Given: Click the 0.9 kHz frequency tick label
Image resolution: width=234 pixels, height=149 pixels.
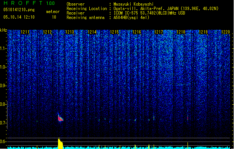Looking at the screenshot, I should point(3,86).
